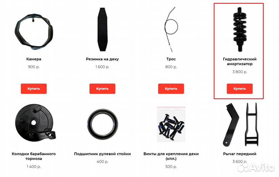Click Купить under Гидравлический амортизатор
The width and height of the screenshot is (279, 177).
[240, 89]
